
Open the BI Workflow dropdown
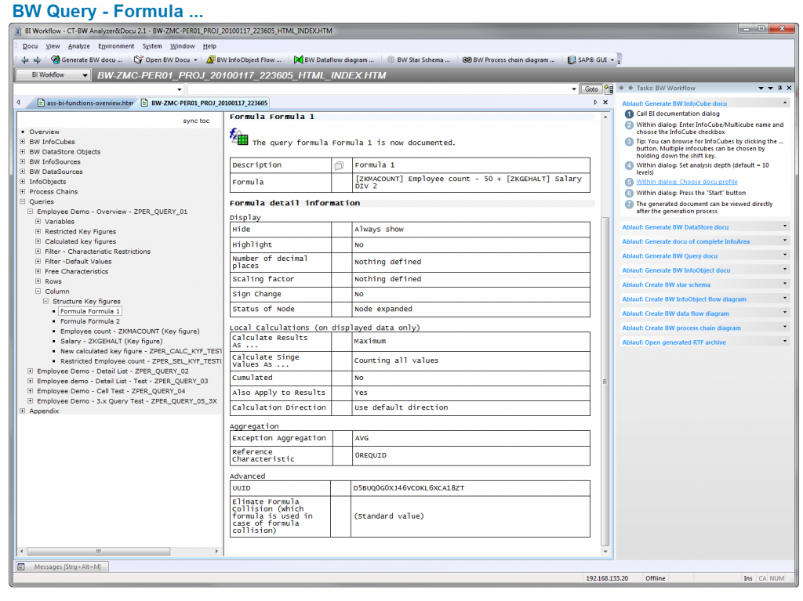coord(84,75)
